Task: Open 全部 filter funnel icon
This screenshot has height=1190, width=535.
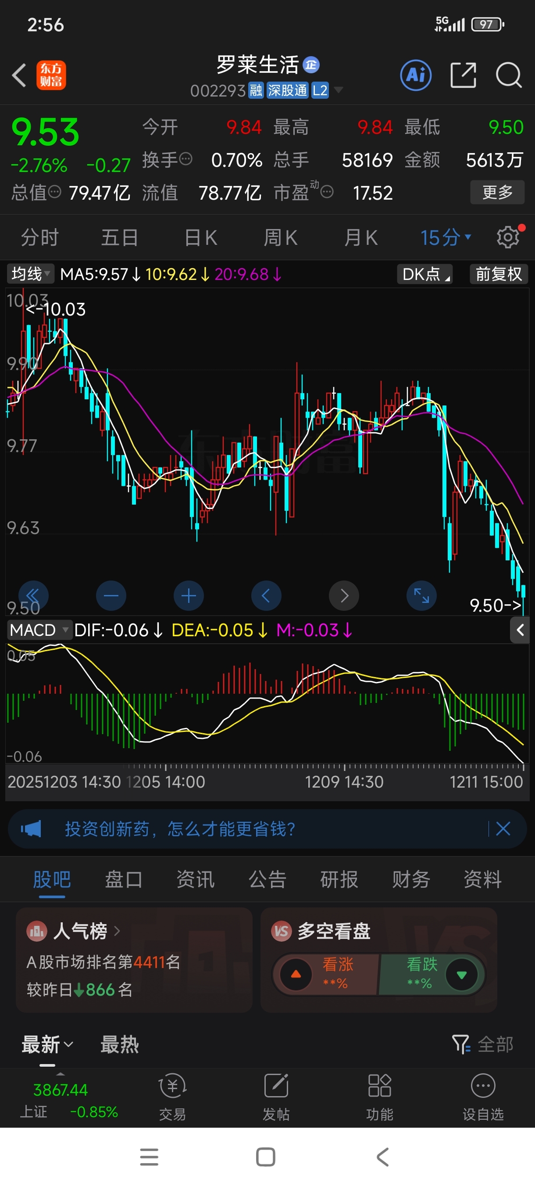Action: pos(461,1044)
